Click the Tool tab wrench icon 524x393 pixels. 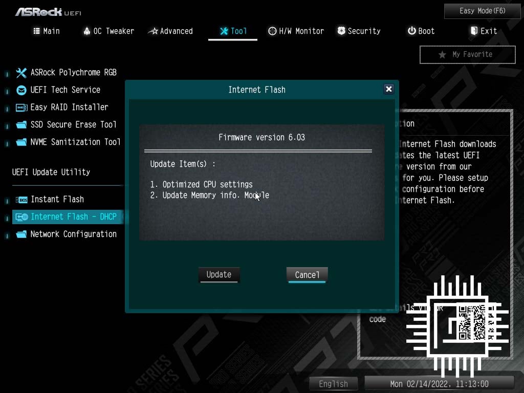pos(224,31)
